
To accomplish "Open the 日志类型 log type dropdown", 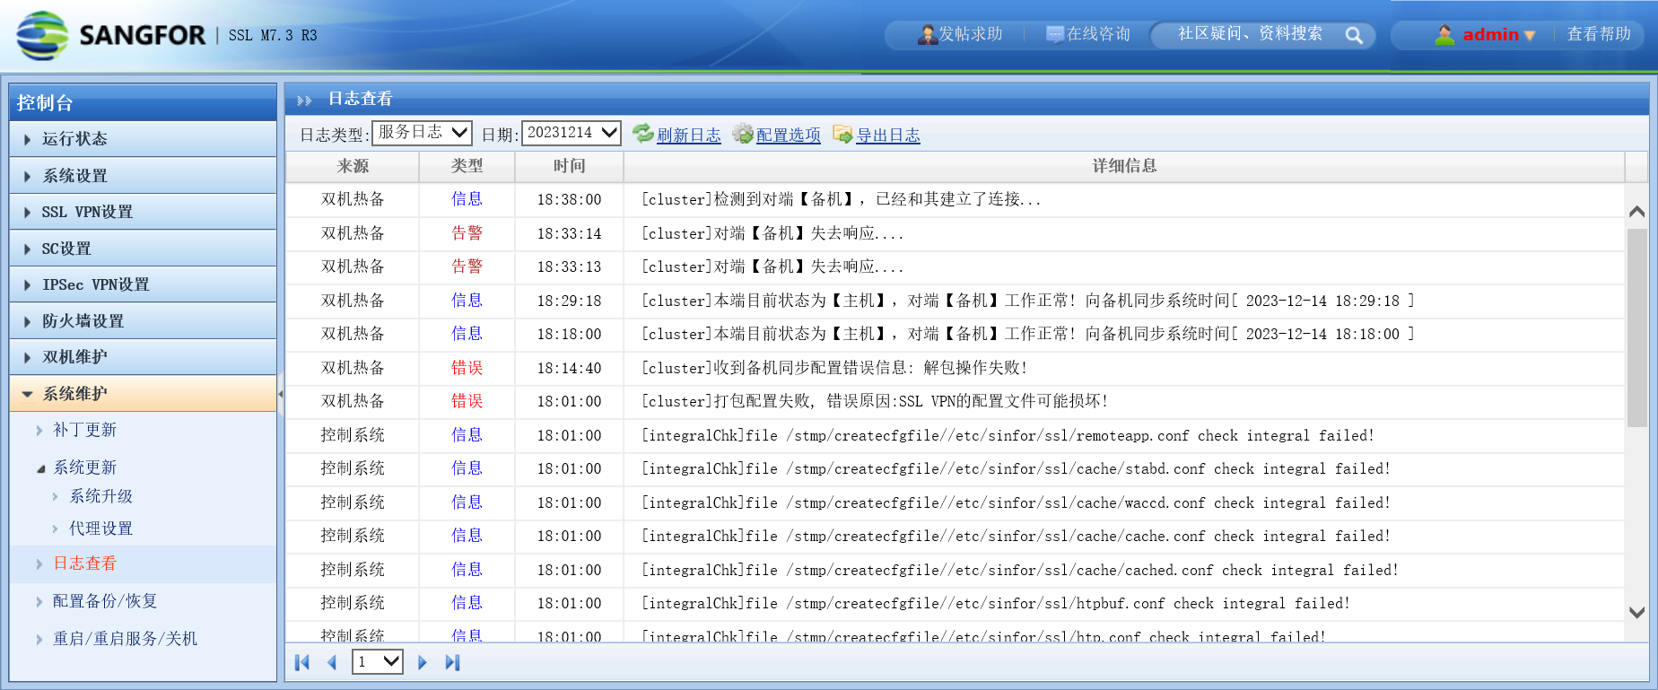I will coord(422,133).
